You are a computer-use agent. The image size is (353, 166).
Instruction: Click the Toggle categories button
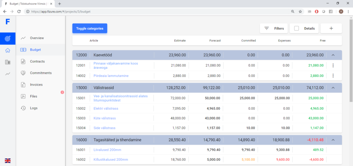click(90, 28)
